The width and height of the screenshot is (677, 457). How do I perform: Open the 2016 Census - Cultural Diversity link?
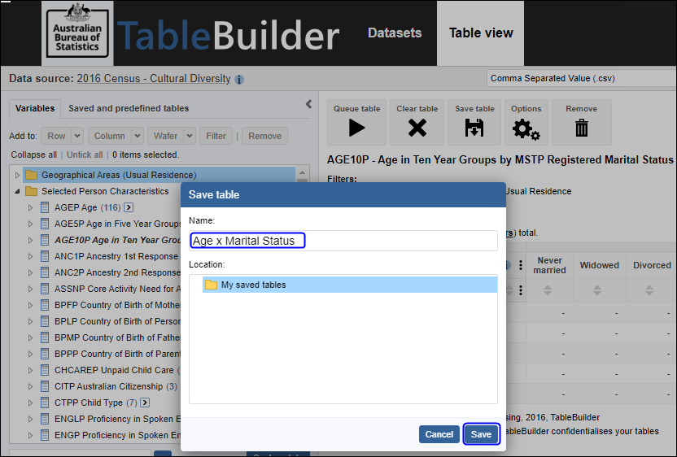coord(154,79)
